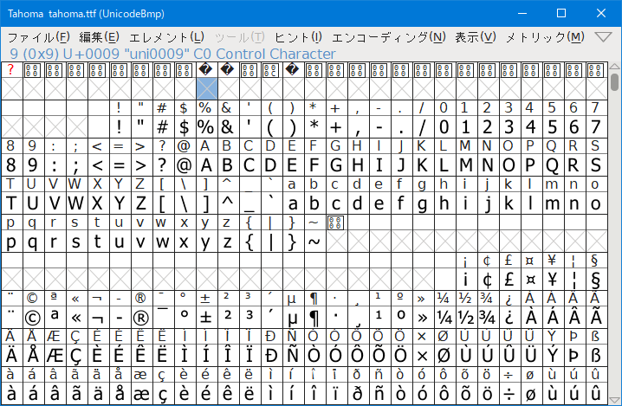Image resolution: width=622 pixels, height=406 pixels.
Task: Select the percent sign glyph cell
Action: (205, 127)
